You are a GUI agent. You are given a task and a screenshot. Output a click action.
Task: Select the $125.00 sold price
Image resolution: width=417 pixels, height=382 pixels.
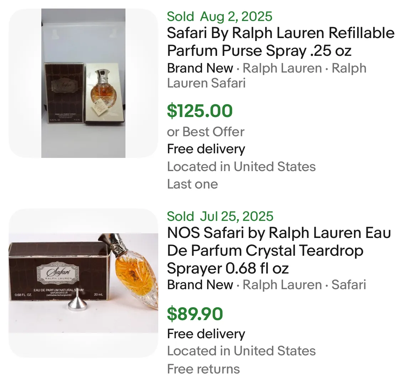[x=200, y=111]
